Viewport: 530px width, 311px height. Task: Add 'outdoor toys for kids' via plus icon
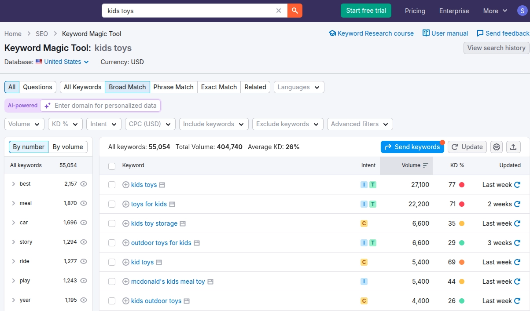point(125,243)
